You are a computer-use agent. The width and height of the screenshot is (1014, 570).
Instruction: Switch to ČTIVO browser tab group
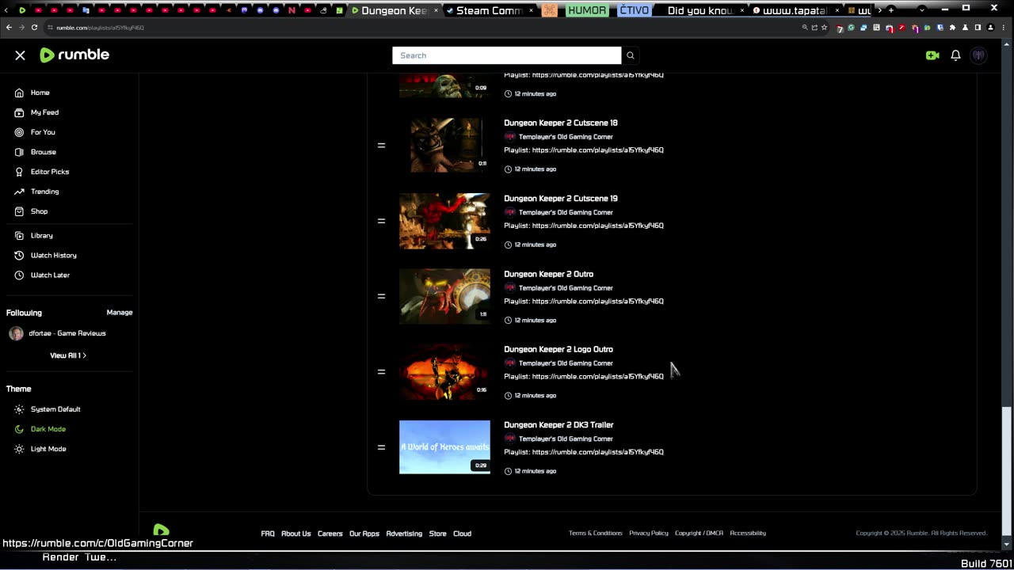point(634,10)
